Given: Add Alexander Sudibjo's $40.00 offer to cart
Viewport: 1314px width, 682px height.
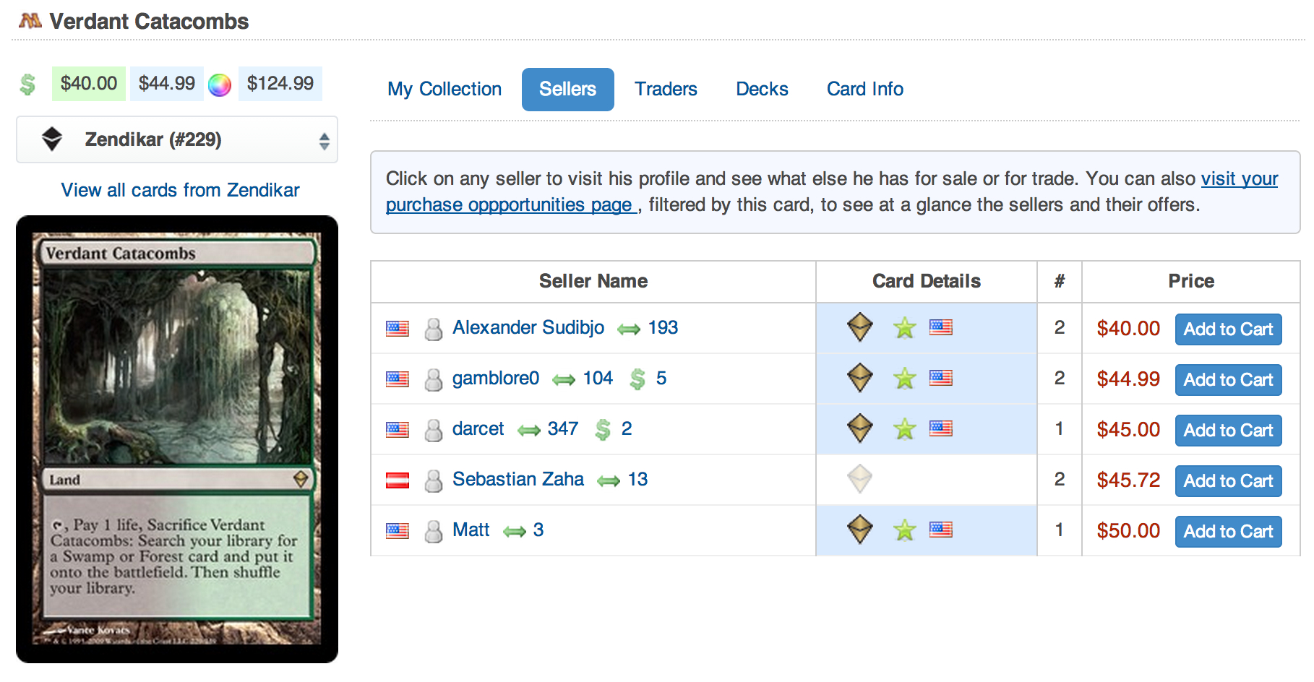Looking at the screenshot, I should 1228,329.
